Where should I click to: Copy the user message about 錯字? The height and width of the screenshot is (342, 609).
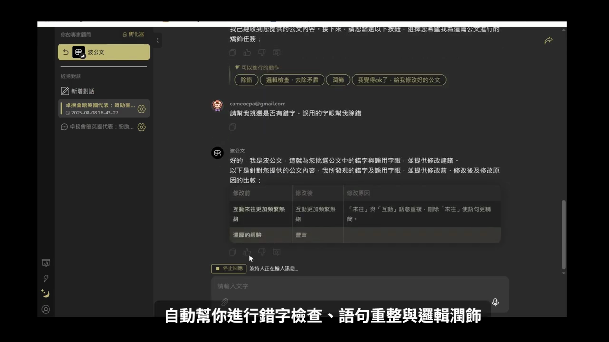point(232,127)
